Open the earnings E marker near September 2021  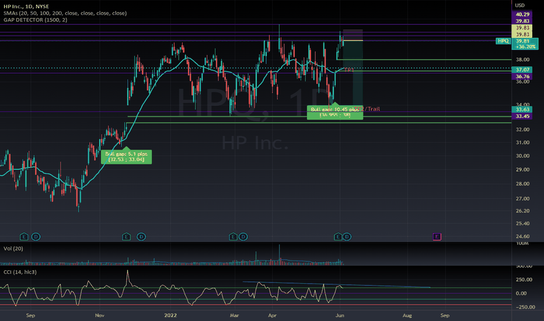click(x=23, y=237)
